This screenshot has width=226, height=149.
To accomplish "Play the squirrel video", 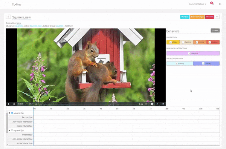I will [x=9, y=104].
